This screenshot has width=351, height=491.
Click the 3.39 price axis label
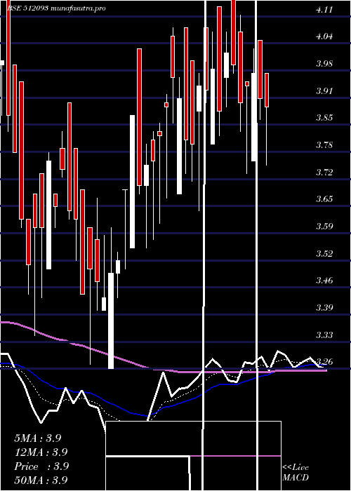pyautogui.click(x=324, y=308)
